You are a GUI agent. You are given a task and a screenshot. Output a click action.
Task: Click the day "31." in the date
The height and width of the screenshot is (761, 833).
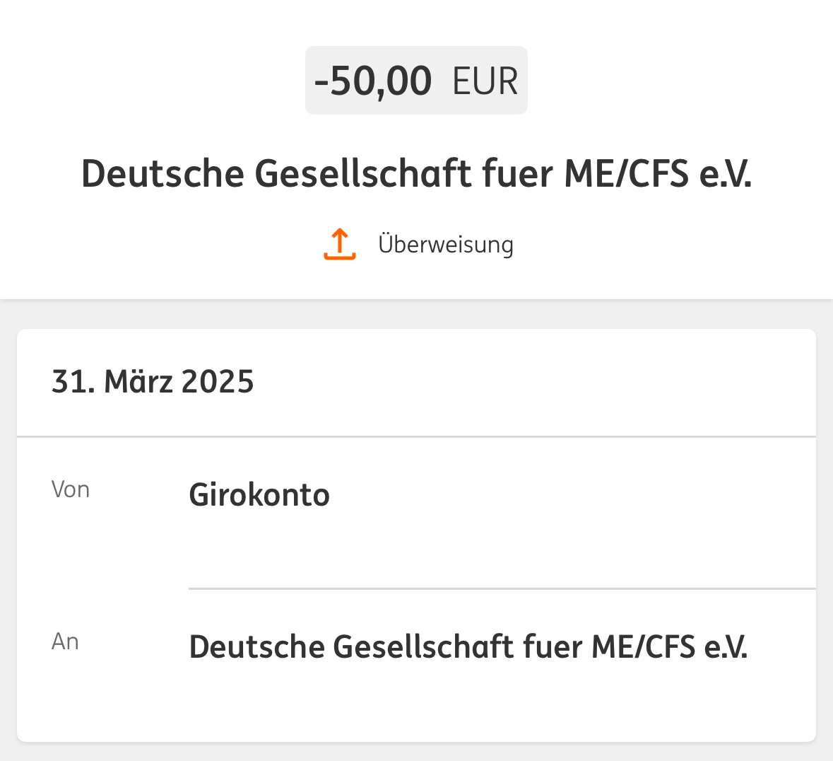[x=73, y=382]
